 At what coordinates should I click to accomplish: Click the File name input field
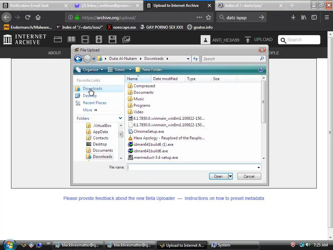pyautogui.click(x=191, y=168)
